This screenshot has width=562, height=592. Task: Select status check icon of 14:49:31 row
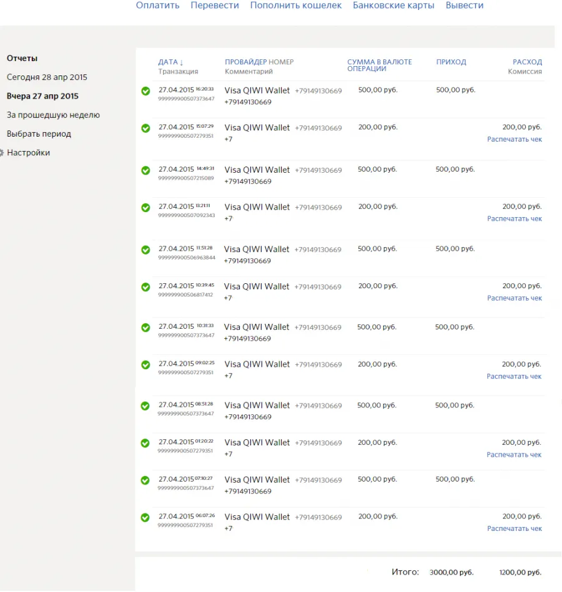145,170
